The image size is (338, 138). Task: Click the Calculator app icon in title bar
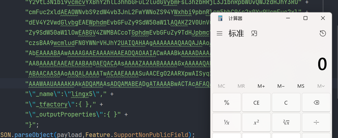(220, 18)
